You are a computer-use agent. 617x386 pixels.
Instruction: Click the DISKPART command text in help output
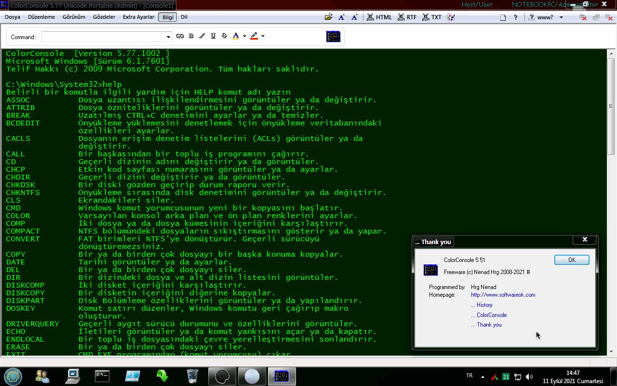26,301
